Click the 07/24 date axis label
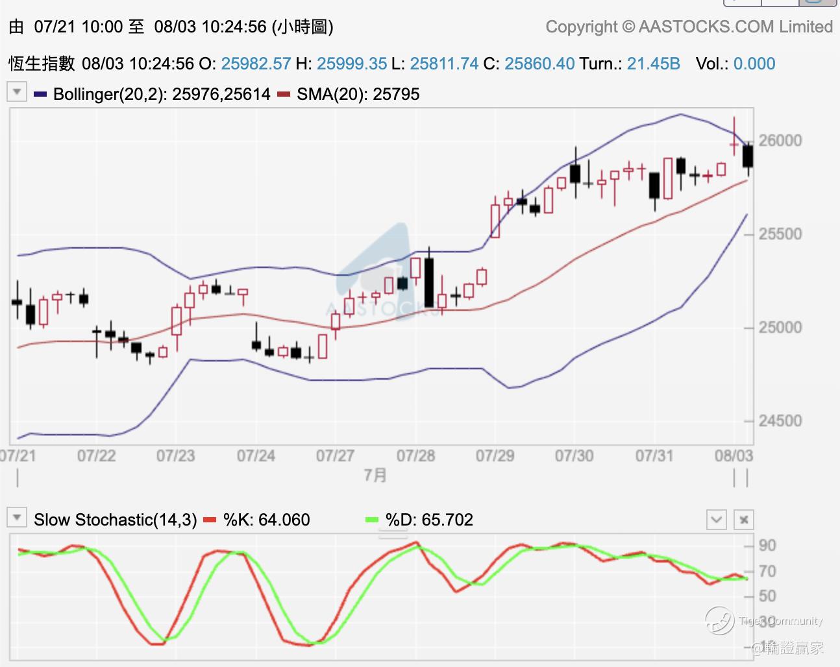This screenshot has height=667, width=840. pos(256,455)
